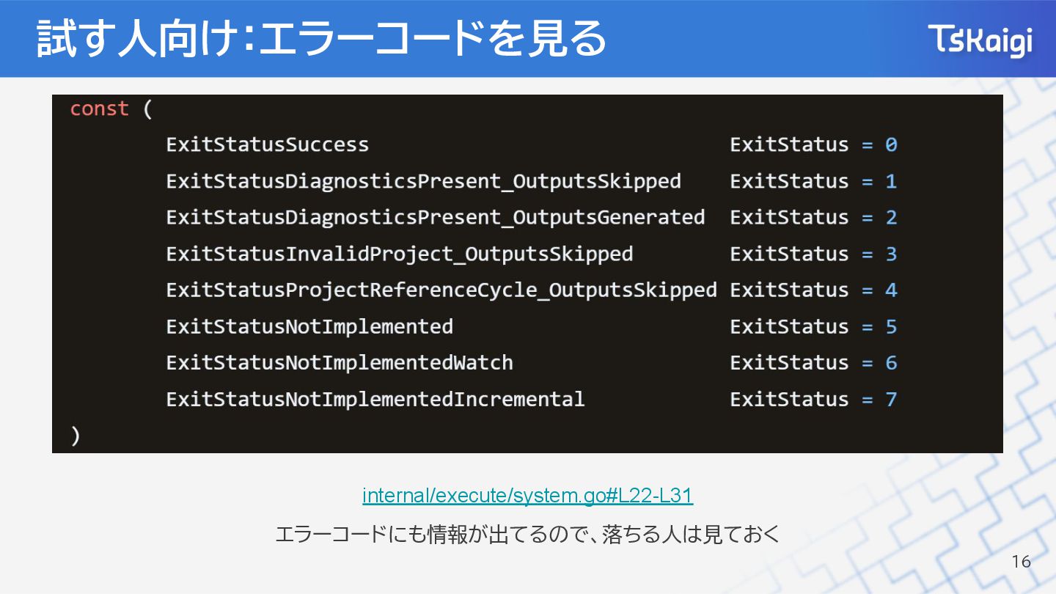Screen dimensions: 1056x594
Task: Click ExitStatusProjectReferenceCycle_OutputsSkipped constant name
Action: click(x=441, y=290)
